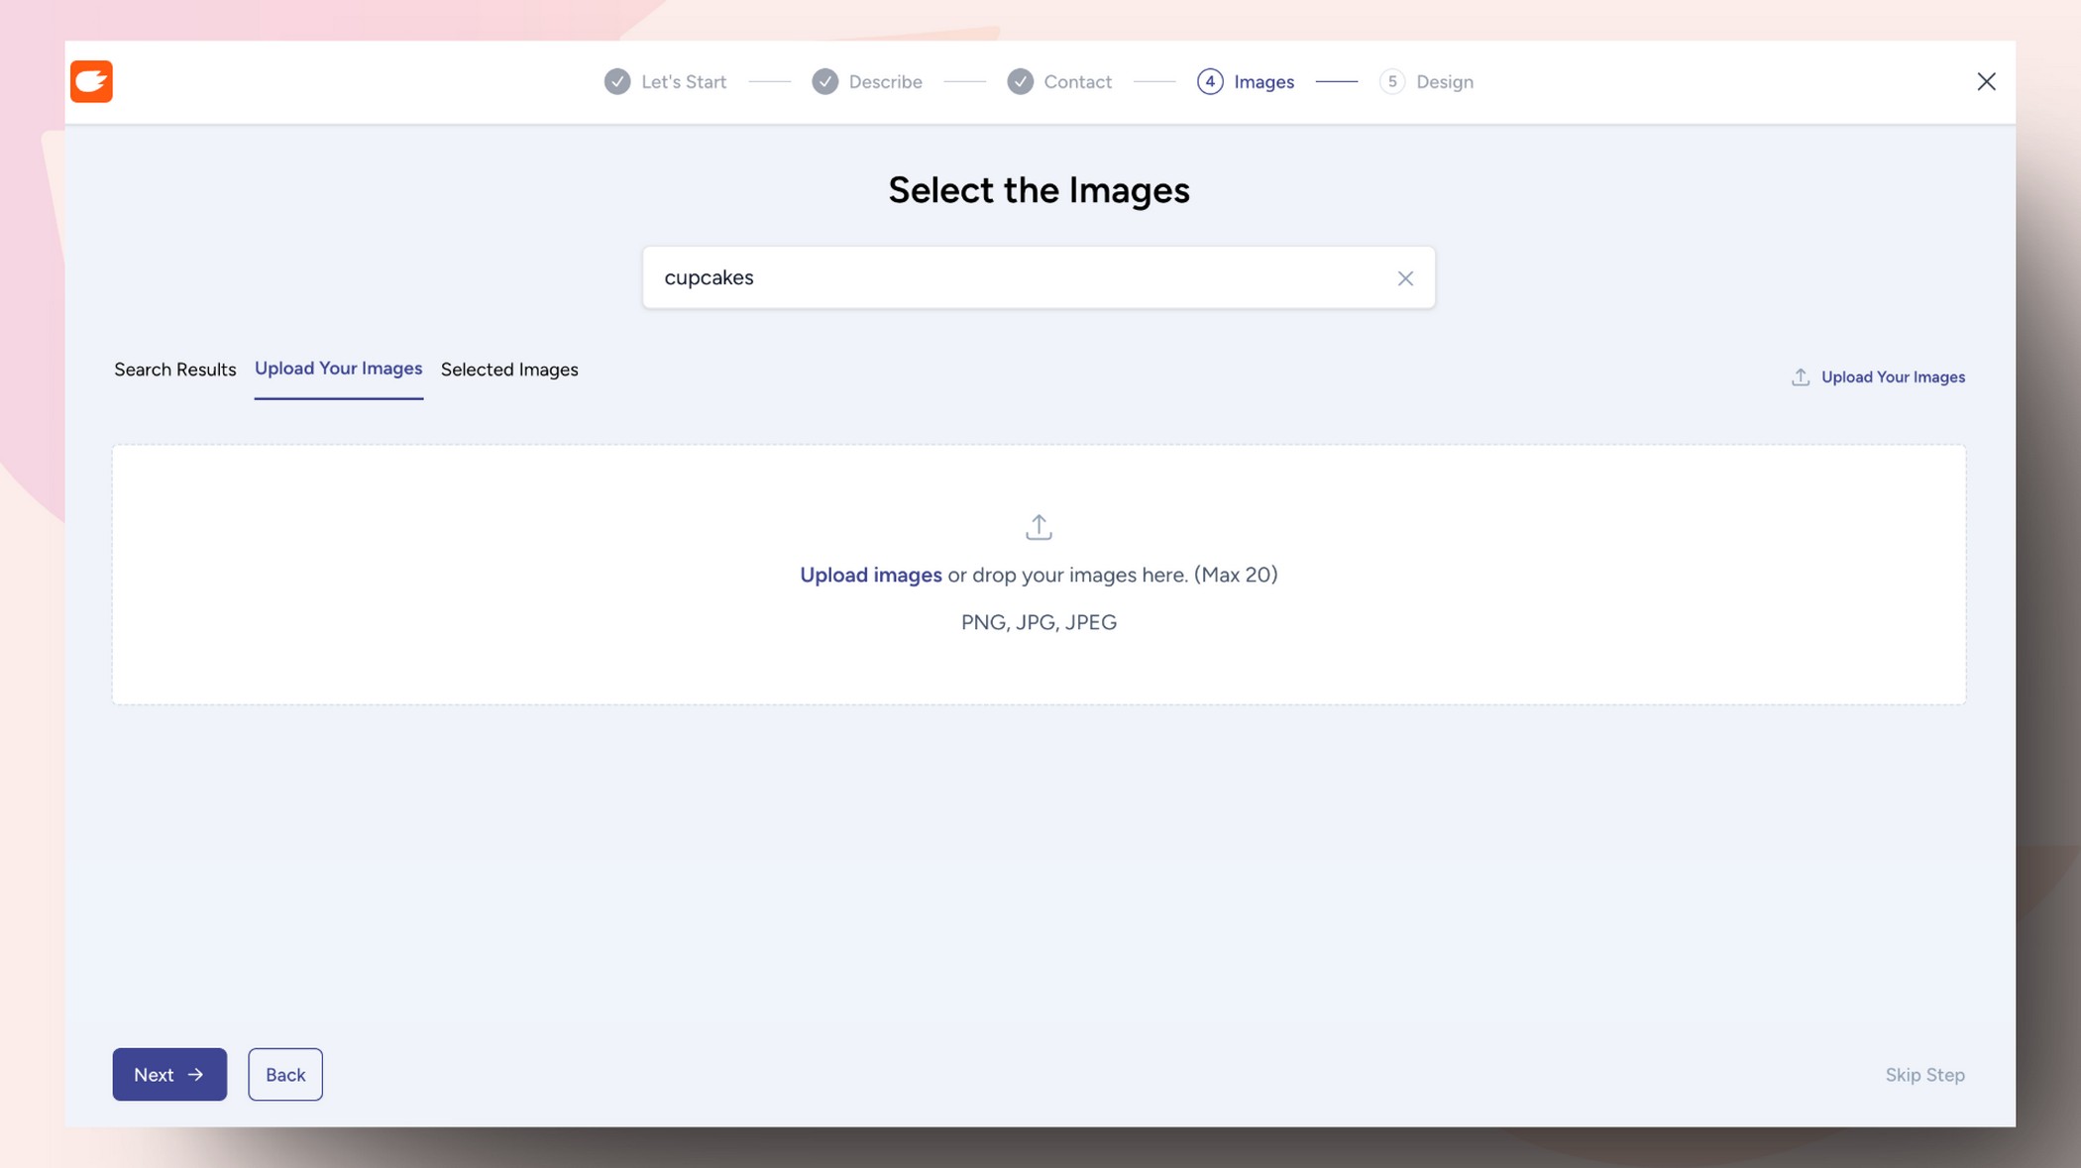Click the Upload Your Images icon on the right
The image size is (2081, 1168).
1800,376
